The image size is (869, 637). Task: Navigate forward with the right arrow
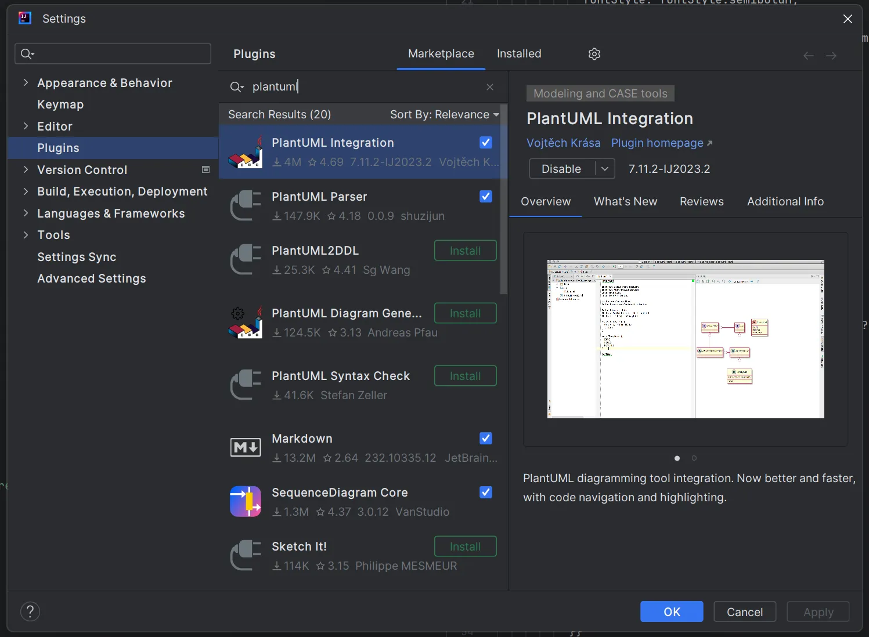coord(831,56)
